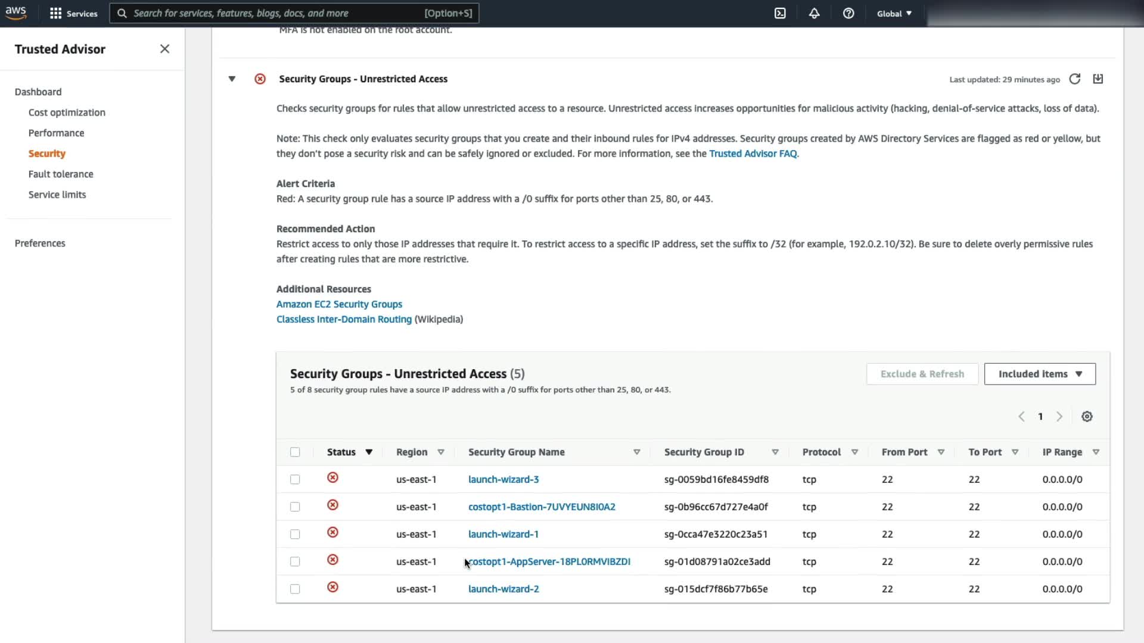Open the launch-wizard-2 security group link

pyautogui.click(x=503, y=589)
